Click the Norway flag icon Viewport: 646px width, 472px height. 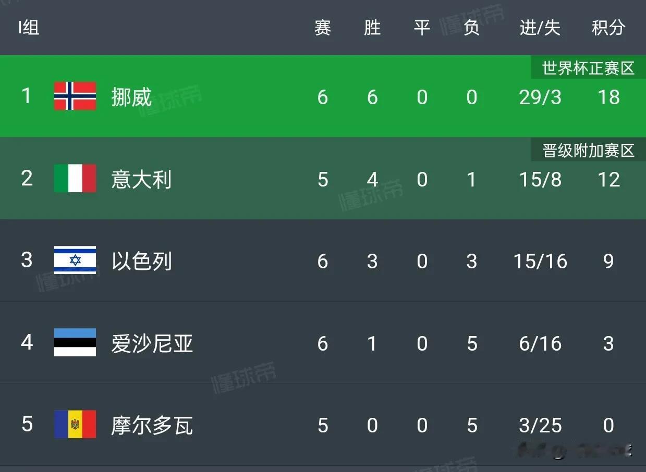[75, 96]
